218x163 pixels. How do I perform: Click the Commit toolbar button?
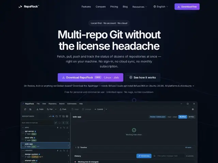(x=99, y=109)
